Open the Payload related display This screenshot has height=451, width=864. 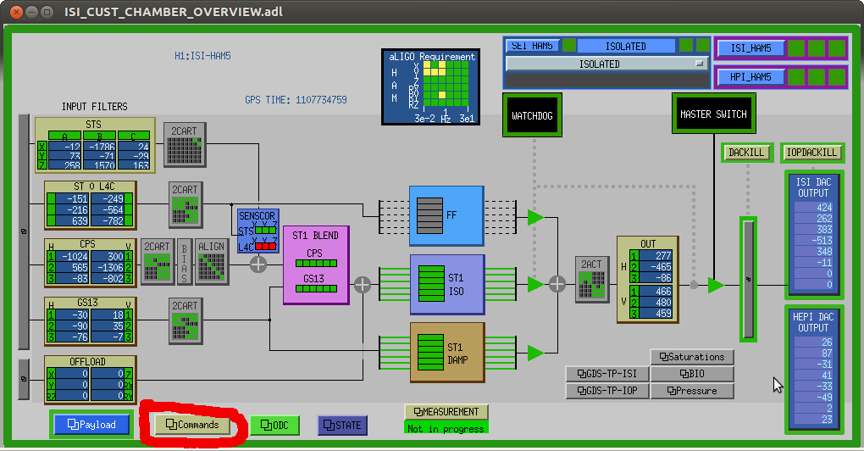tap(91, 425)
